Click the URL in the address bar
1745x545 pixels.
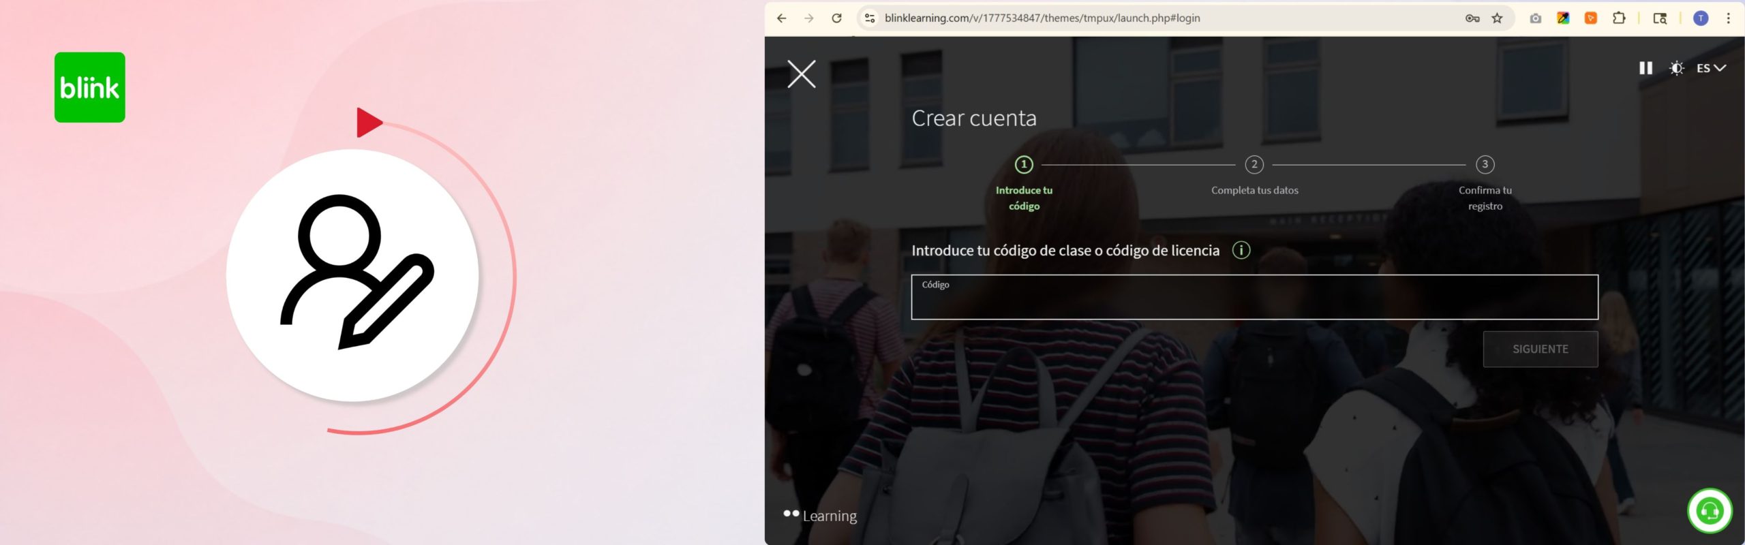coord(1042,18)
